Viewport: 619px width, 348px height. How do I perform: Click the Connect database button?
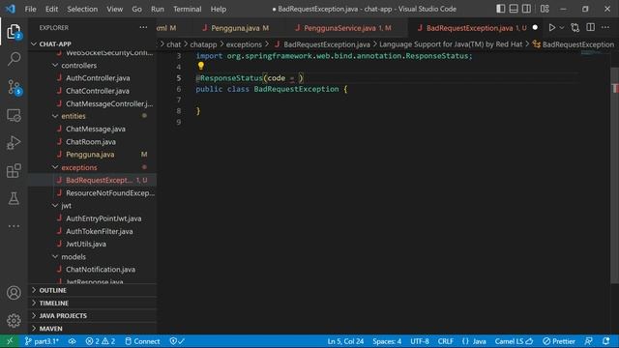click(x=142, y=341)
